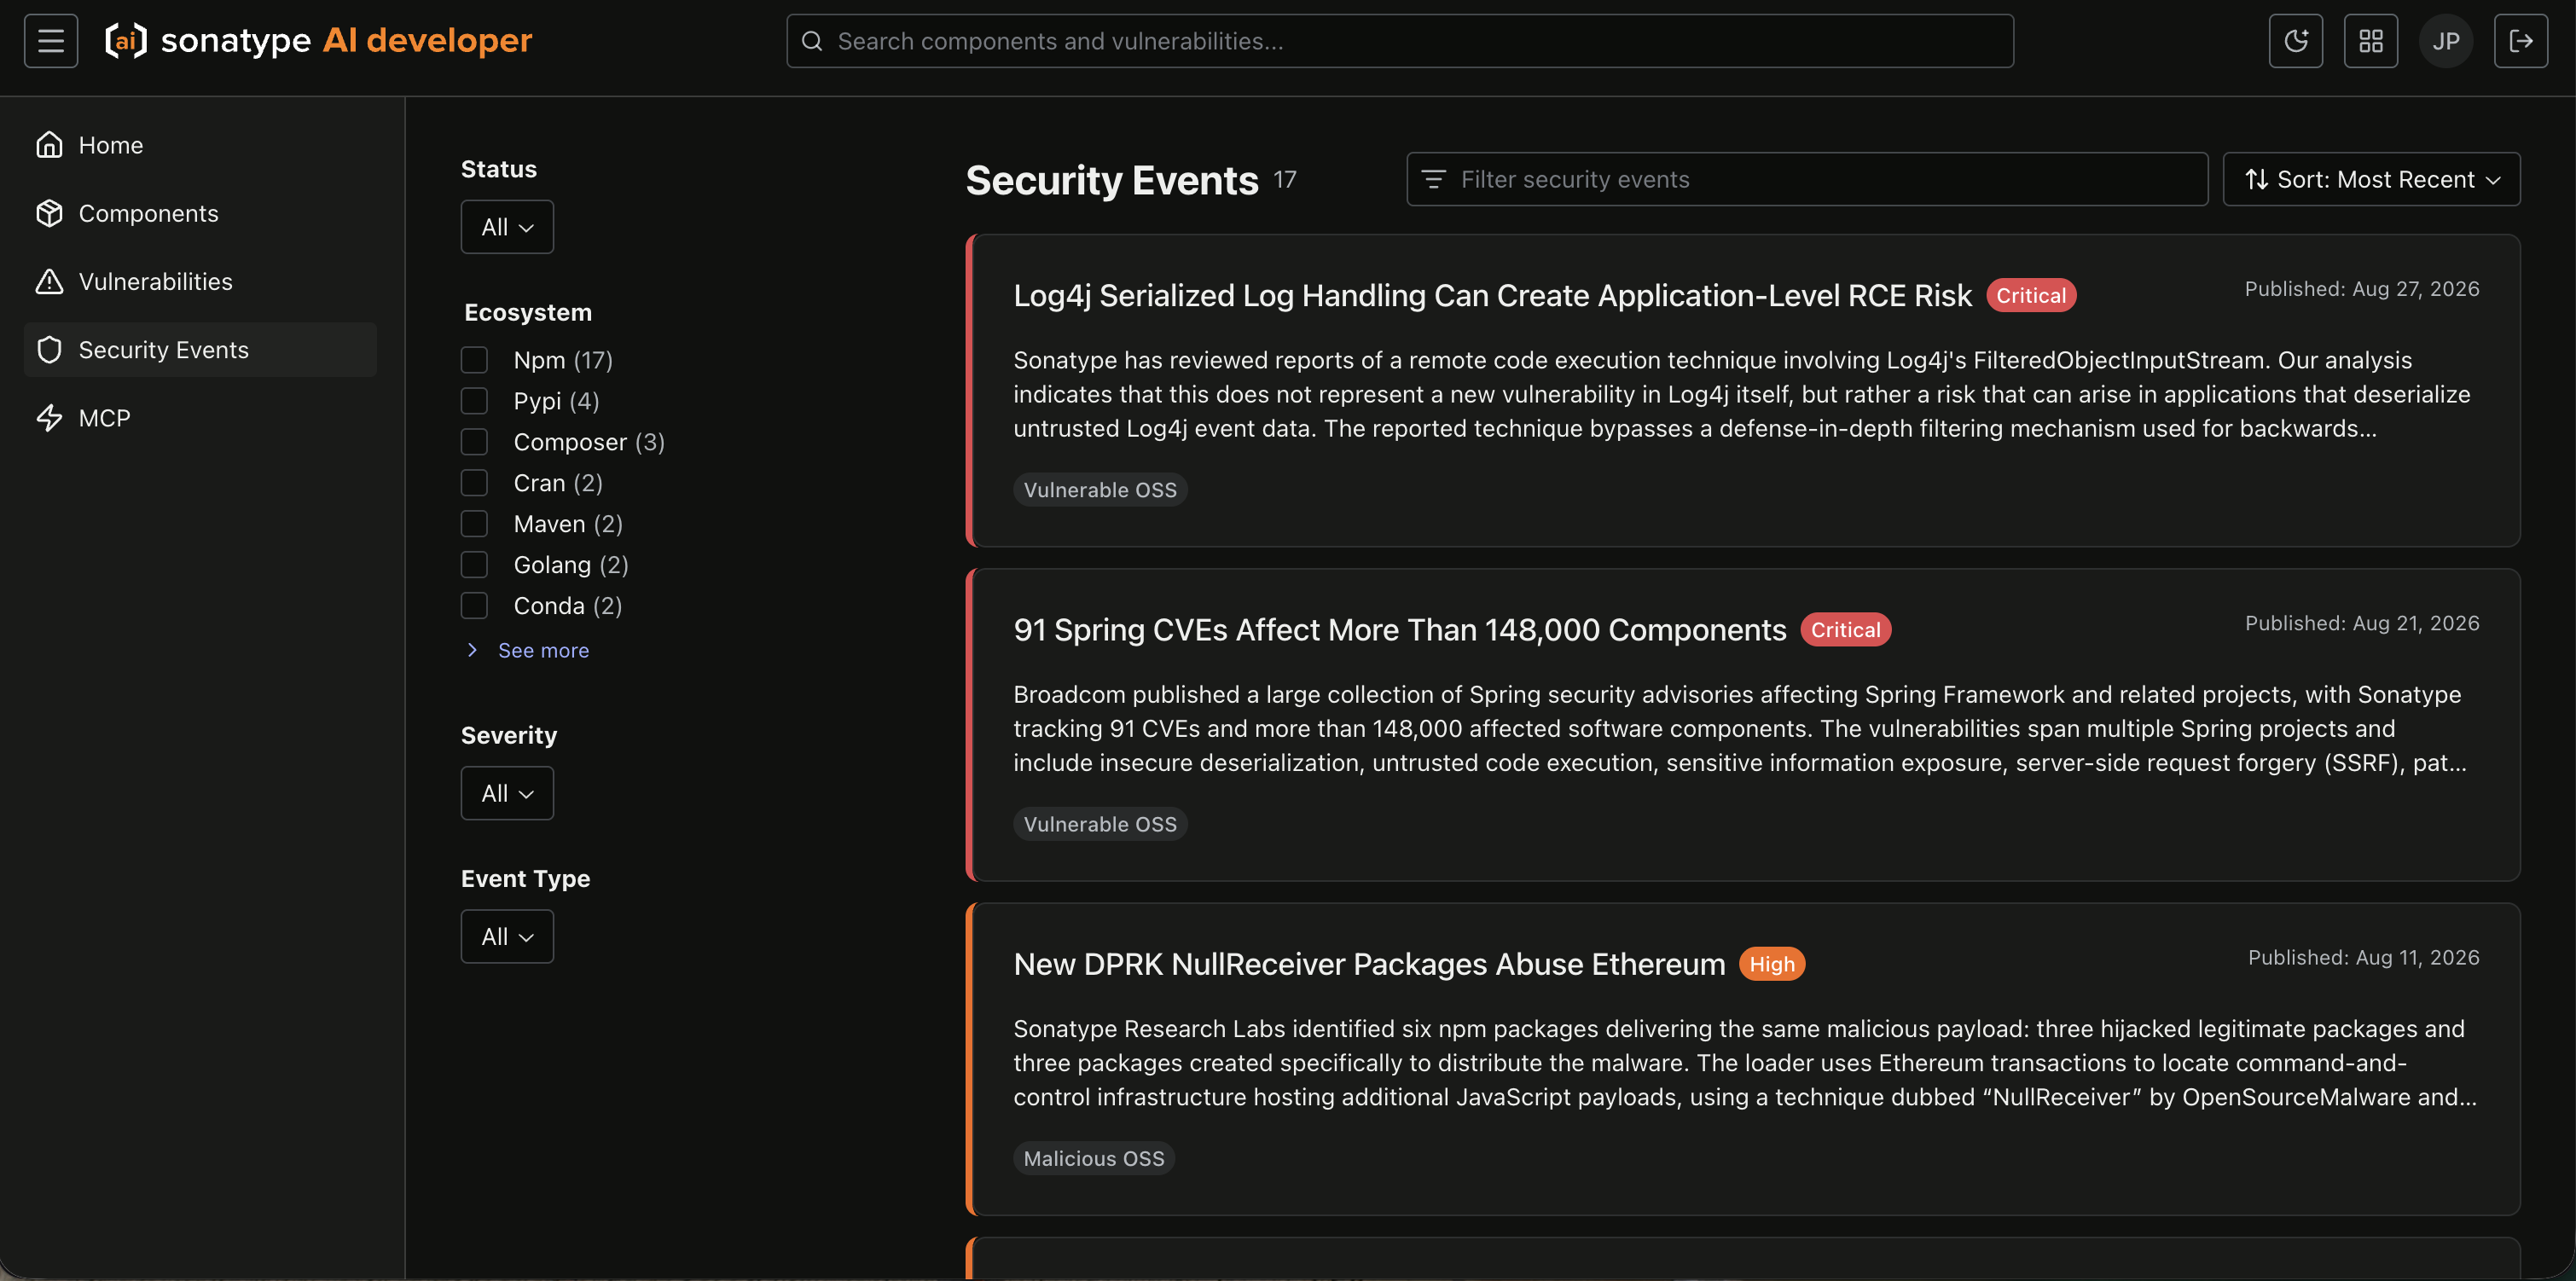Click the Composer (3) label

pyautogui.click(x=589, y=441)
